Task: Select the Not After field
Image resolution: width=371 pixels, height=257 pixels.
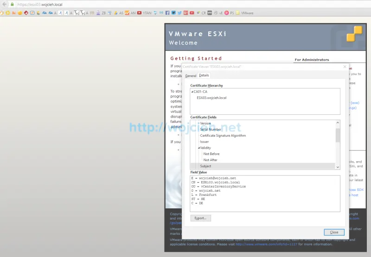Action: click(211, 160)
